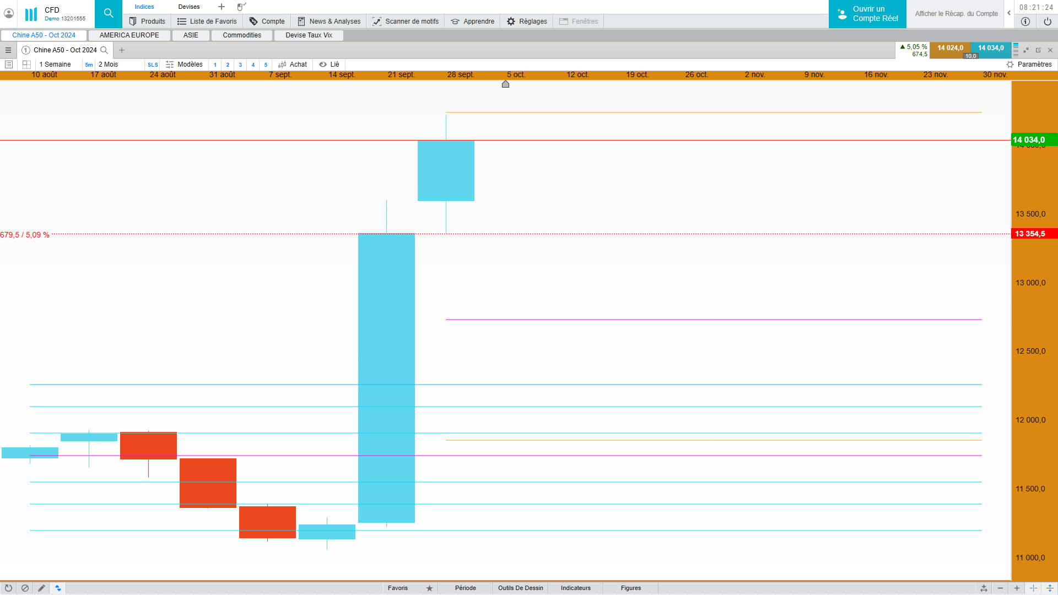Click the star Favoris icon
The height and width of the screenshot is (595, 1058).
(x=429, y=588)
